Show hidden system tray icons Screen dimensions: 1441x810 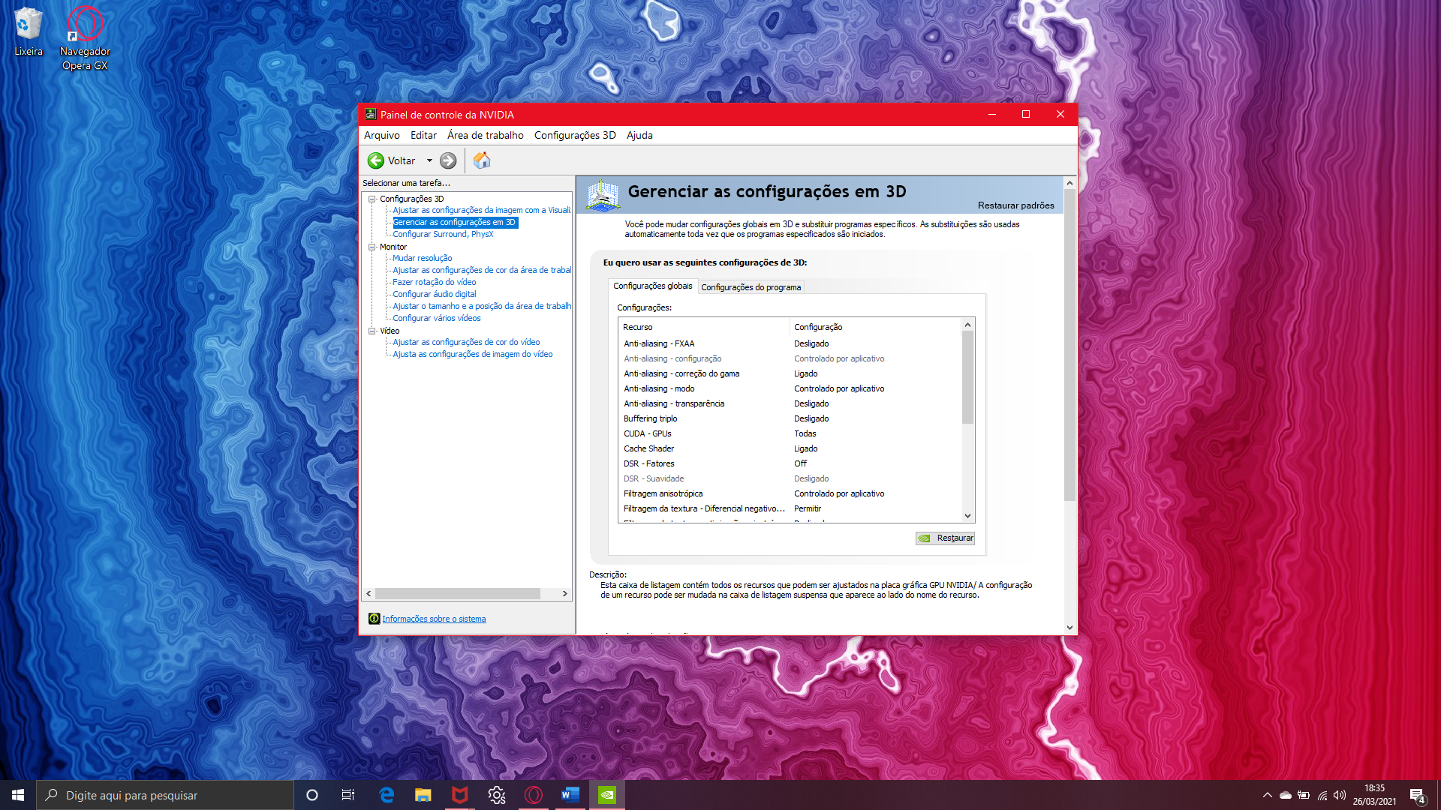click(x=1268, y=795)
